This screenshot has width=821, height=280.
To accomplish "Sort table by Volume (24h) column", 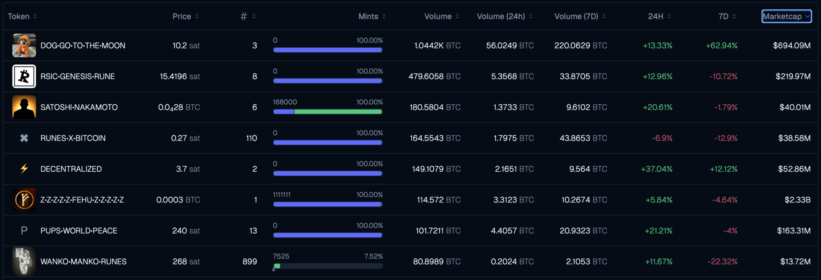I will 504,16.
